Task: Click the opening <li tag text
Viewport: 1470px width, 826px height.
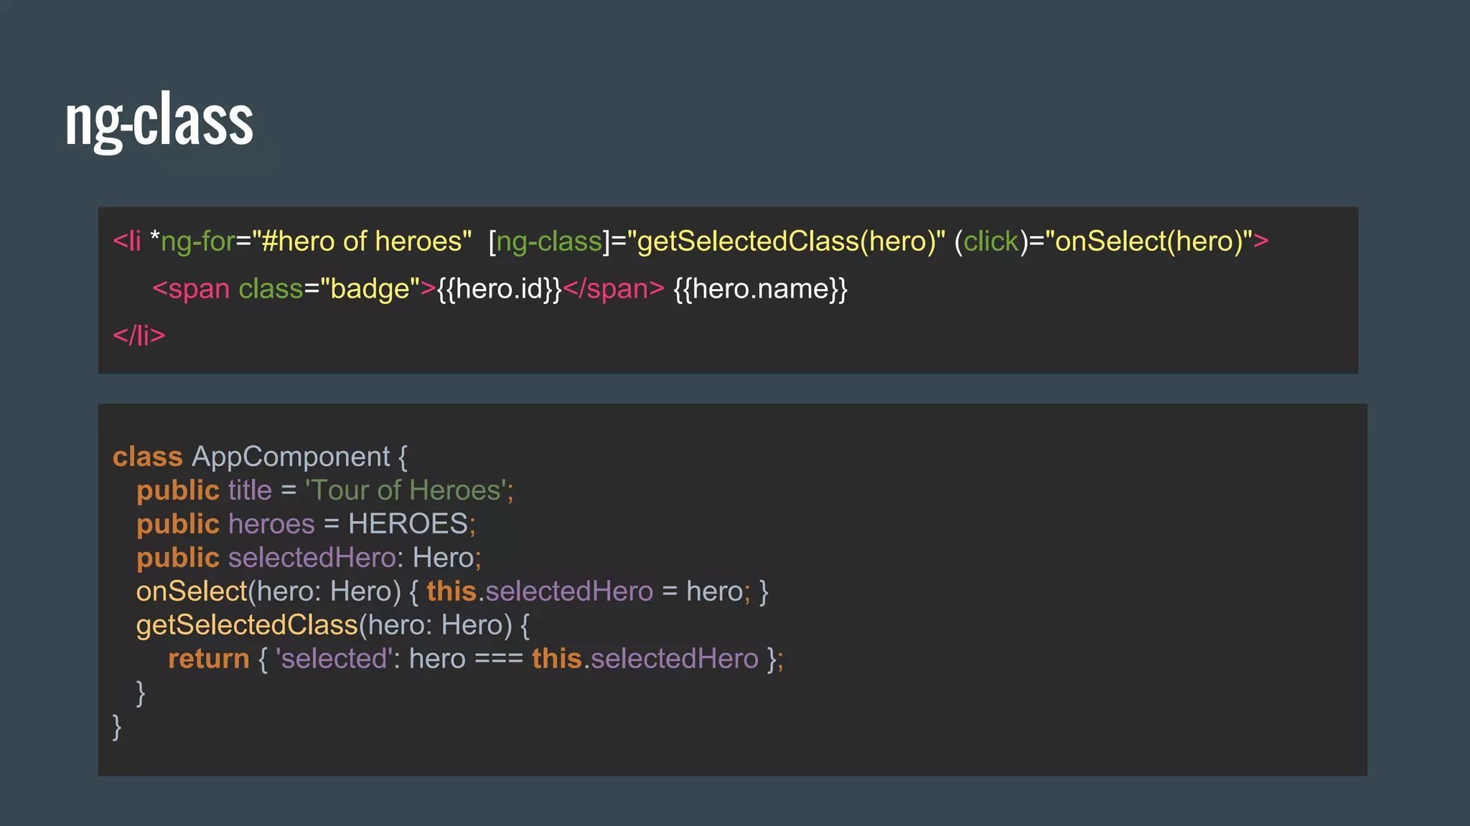Action: pos(127,242)
